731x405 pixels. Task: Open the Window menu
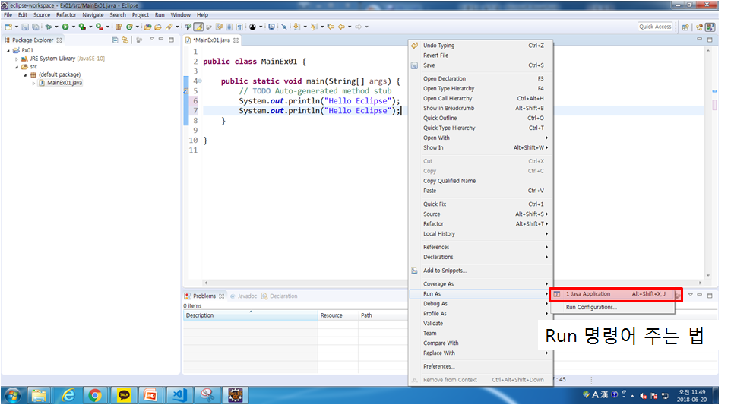[x=180, y=15]
